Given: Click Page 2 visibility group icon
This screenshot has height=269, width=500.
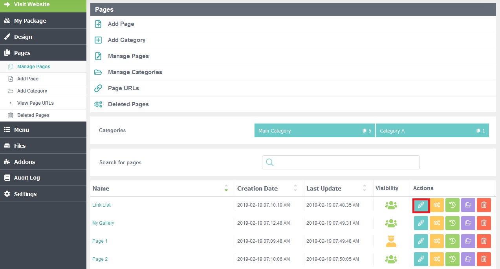Looking at the screenshot, I should (x=391, y=259).
